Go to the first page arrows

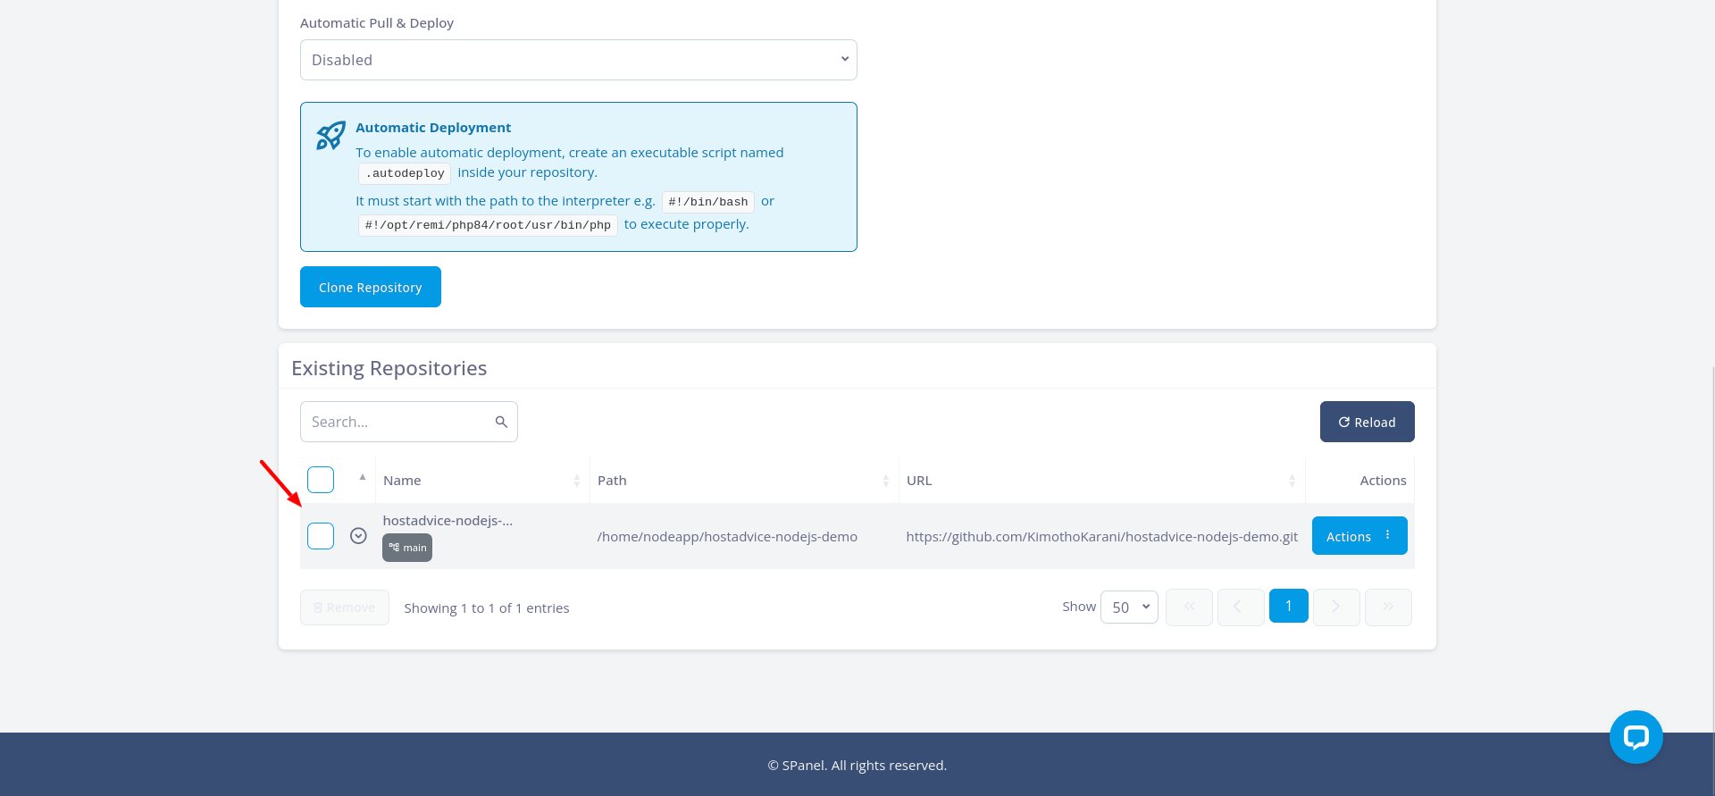coord(1189,607)
